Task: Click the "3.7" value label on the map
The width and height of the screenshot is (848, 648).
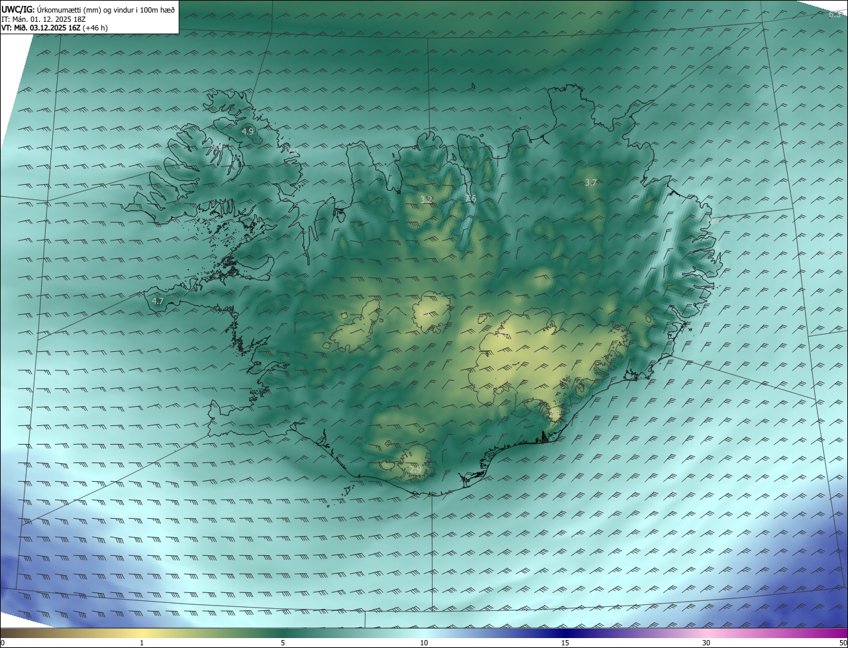Action: pos(591,182)
